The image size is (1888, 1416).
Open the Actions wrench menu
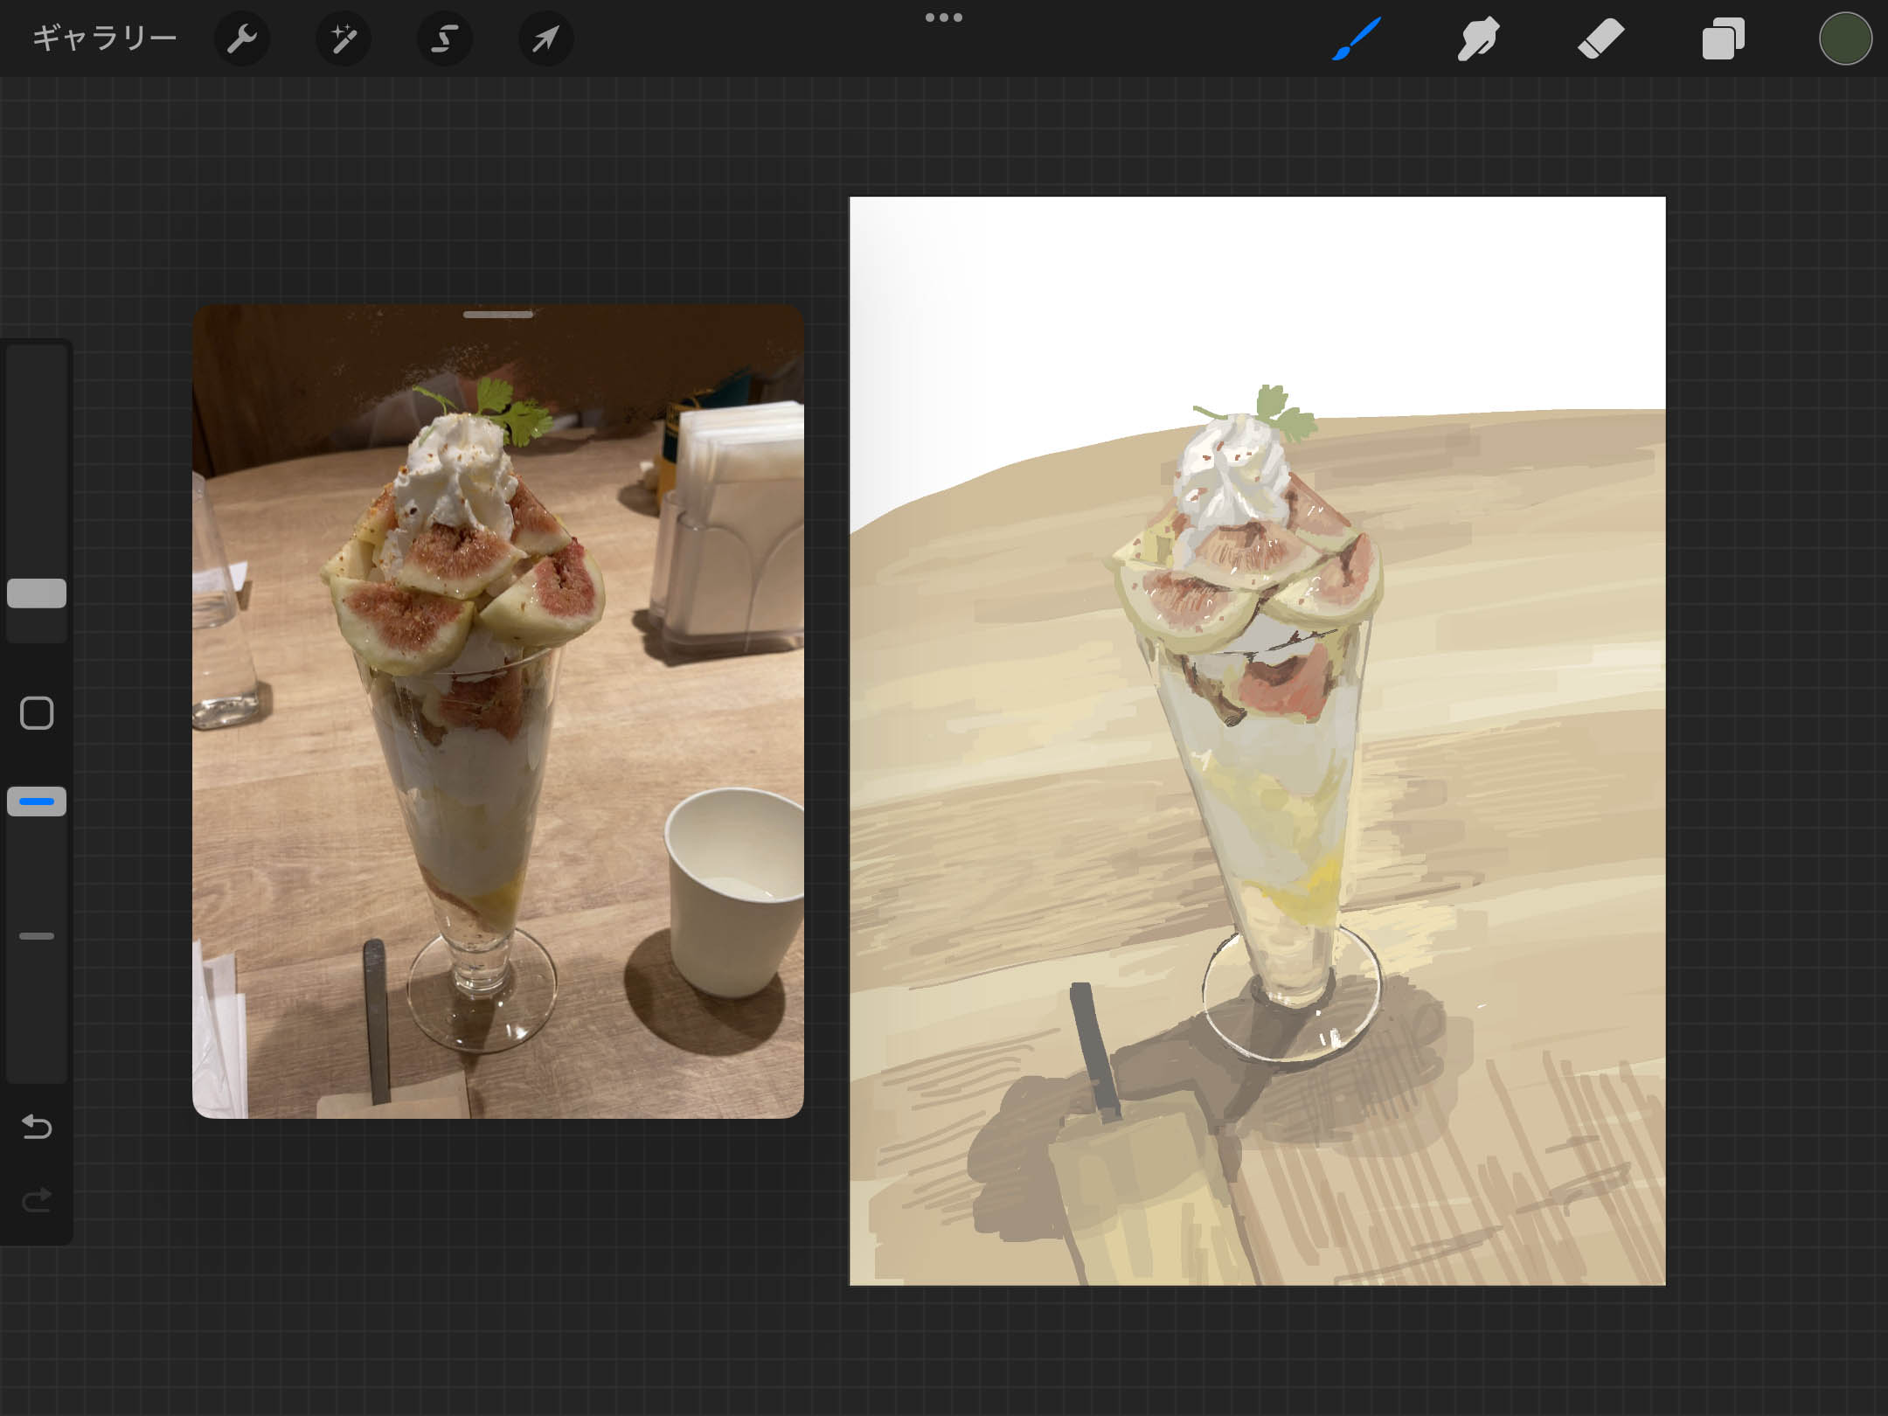[x=241, y=38]
